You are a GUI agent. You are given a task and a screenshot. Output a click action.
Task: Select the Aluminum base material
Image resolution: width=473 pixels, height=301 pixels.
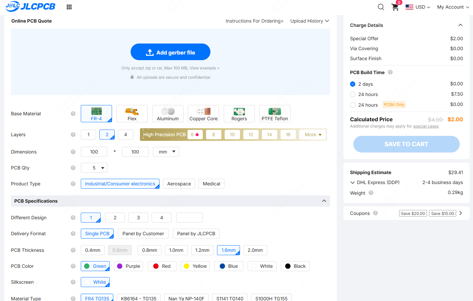tap(168, 114)
